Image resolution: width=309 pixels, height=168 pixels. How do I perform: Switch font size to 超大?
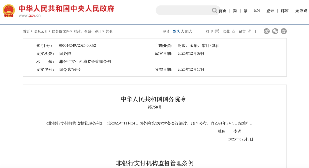coord(189,31)
